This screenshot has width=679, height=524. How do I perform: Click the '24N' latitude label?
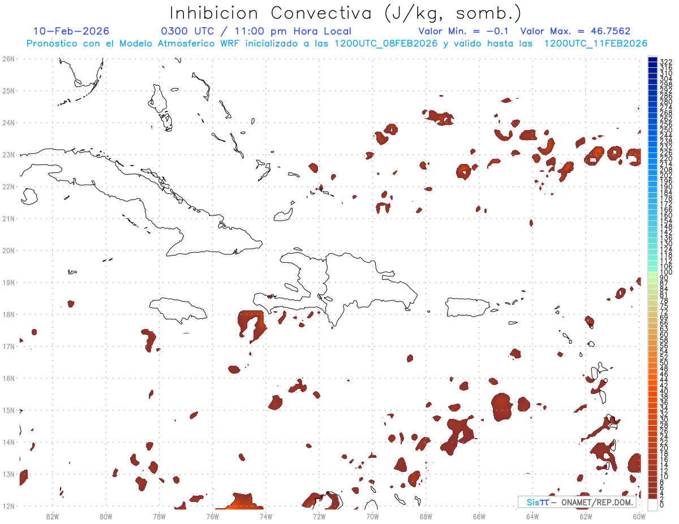8,123
